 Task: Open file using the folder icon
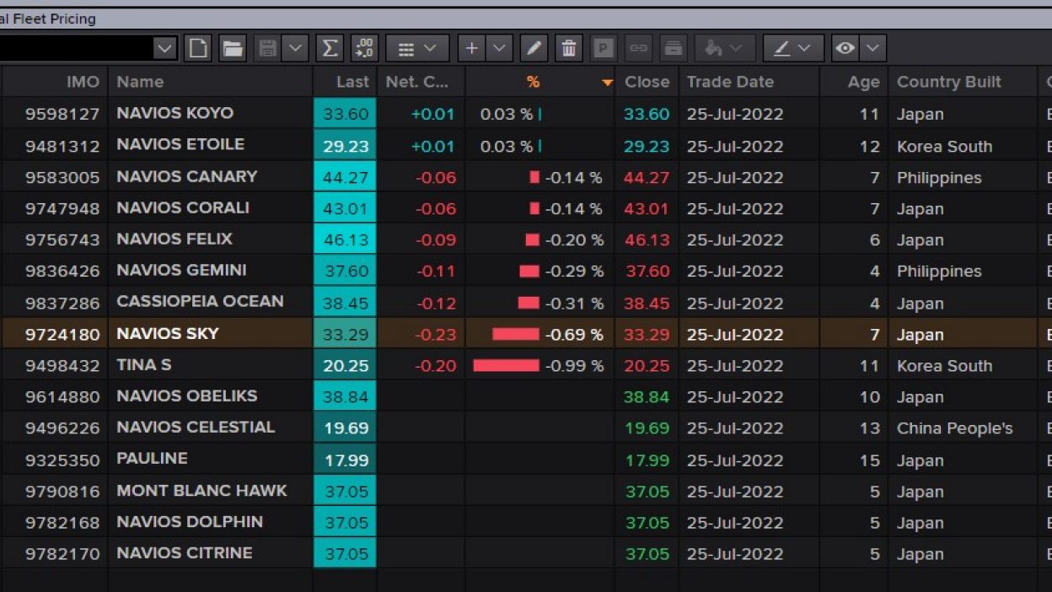coord(233,49)
